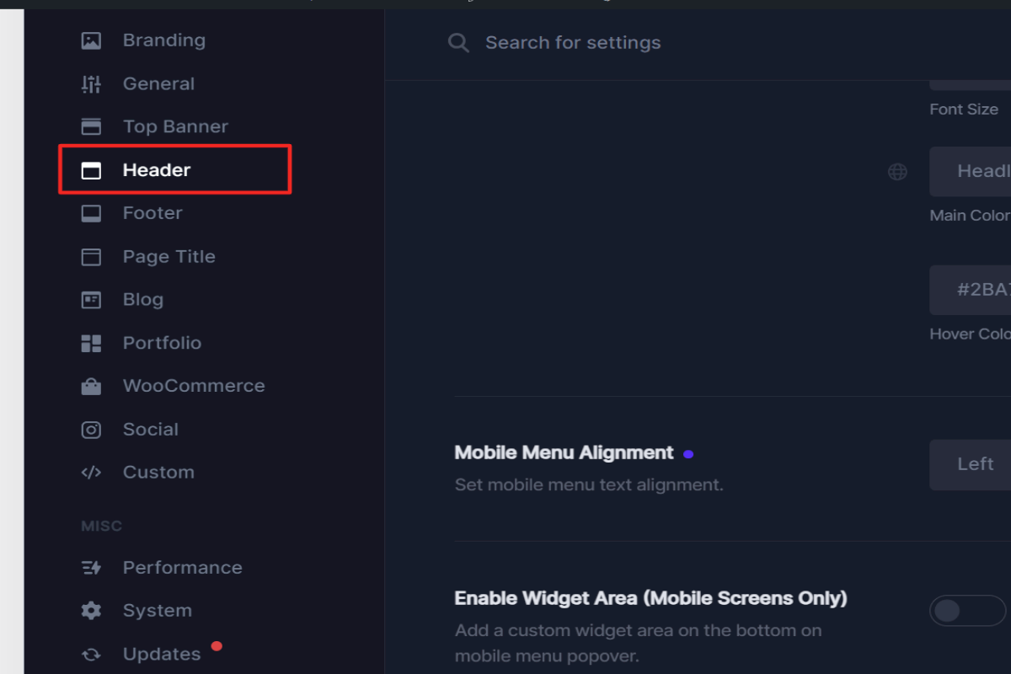The width and height of the screenshot is (1011, 674).
Task: Open the Main Color preset dropdown
Action: (970, 172)
